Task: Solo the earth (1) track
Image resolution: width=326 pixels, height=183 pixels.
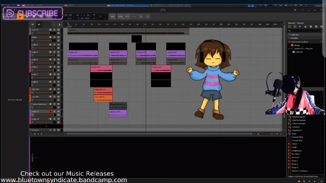Action: click(54, 30)
